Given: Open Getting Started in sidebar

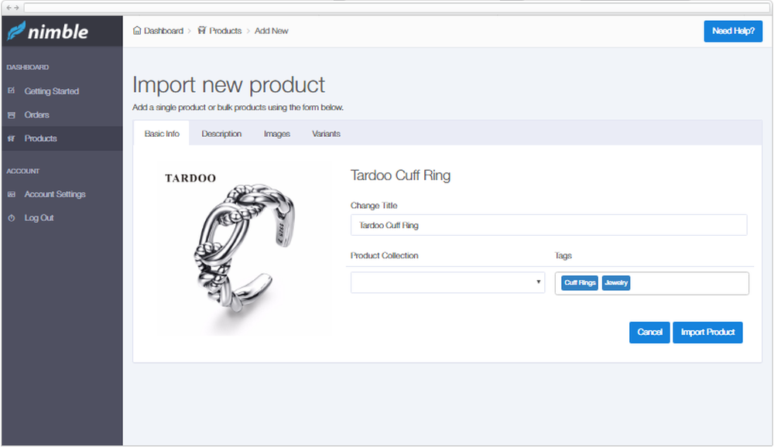Looking at the screenshot, I should [x=52, y=91].
